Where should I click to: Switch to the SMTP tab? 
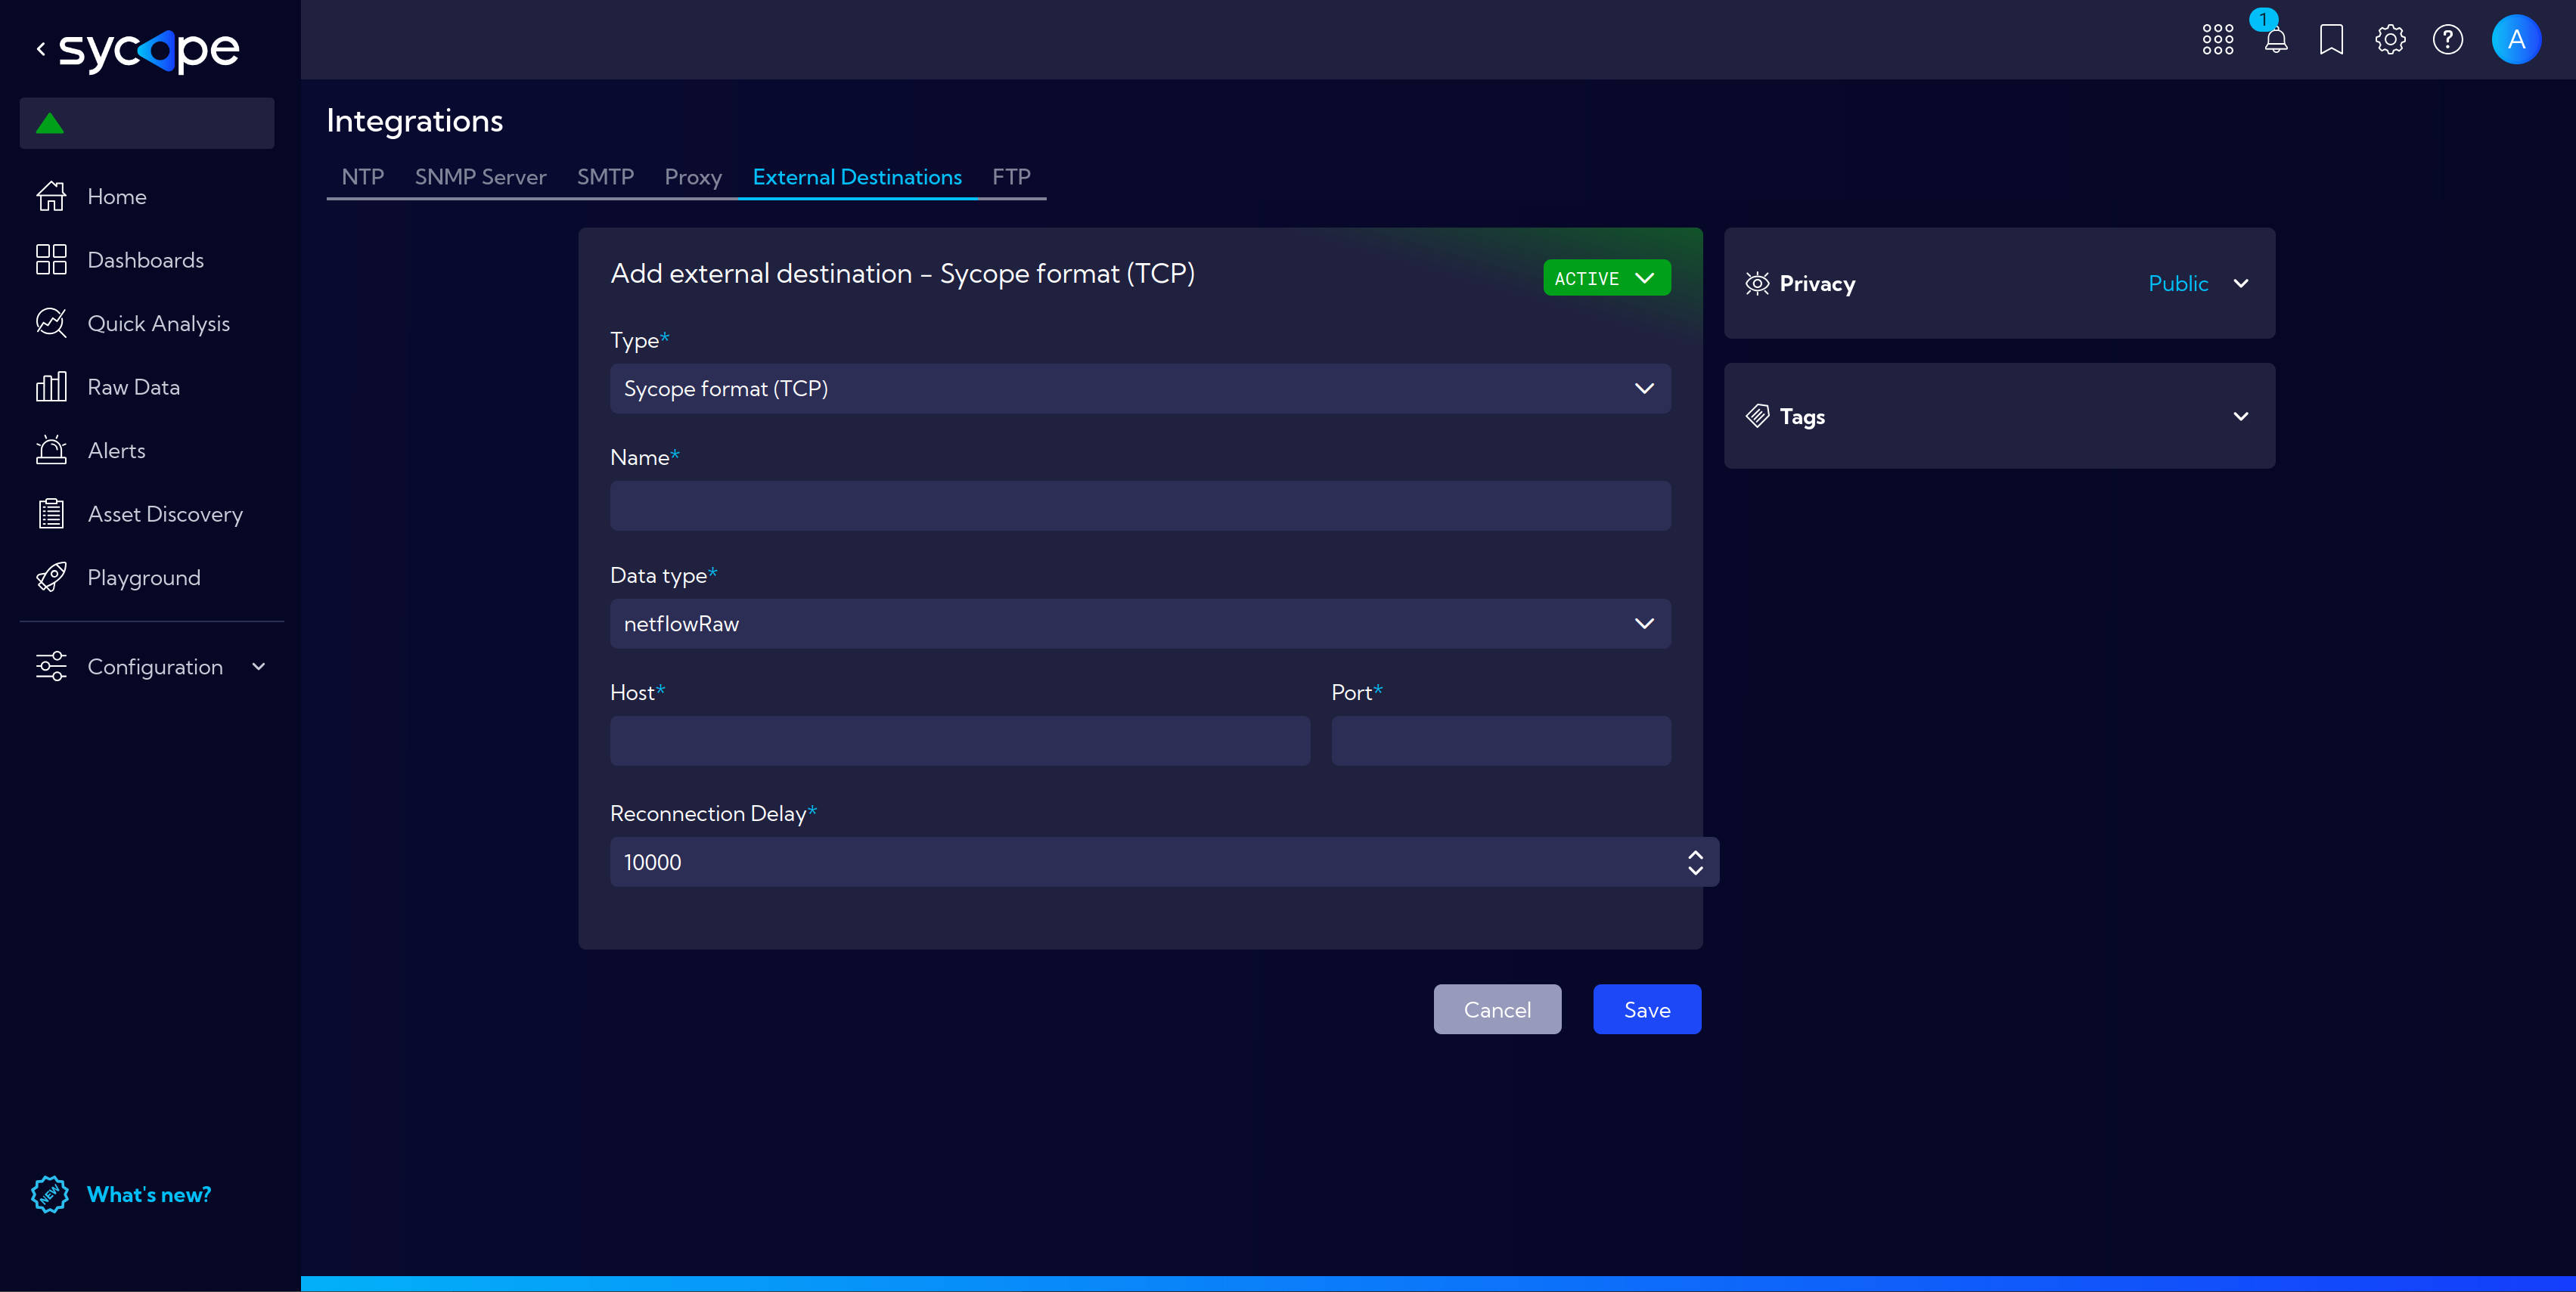click(605, 177)
